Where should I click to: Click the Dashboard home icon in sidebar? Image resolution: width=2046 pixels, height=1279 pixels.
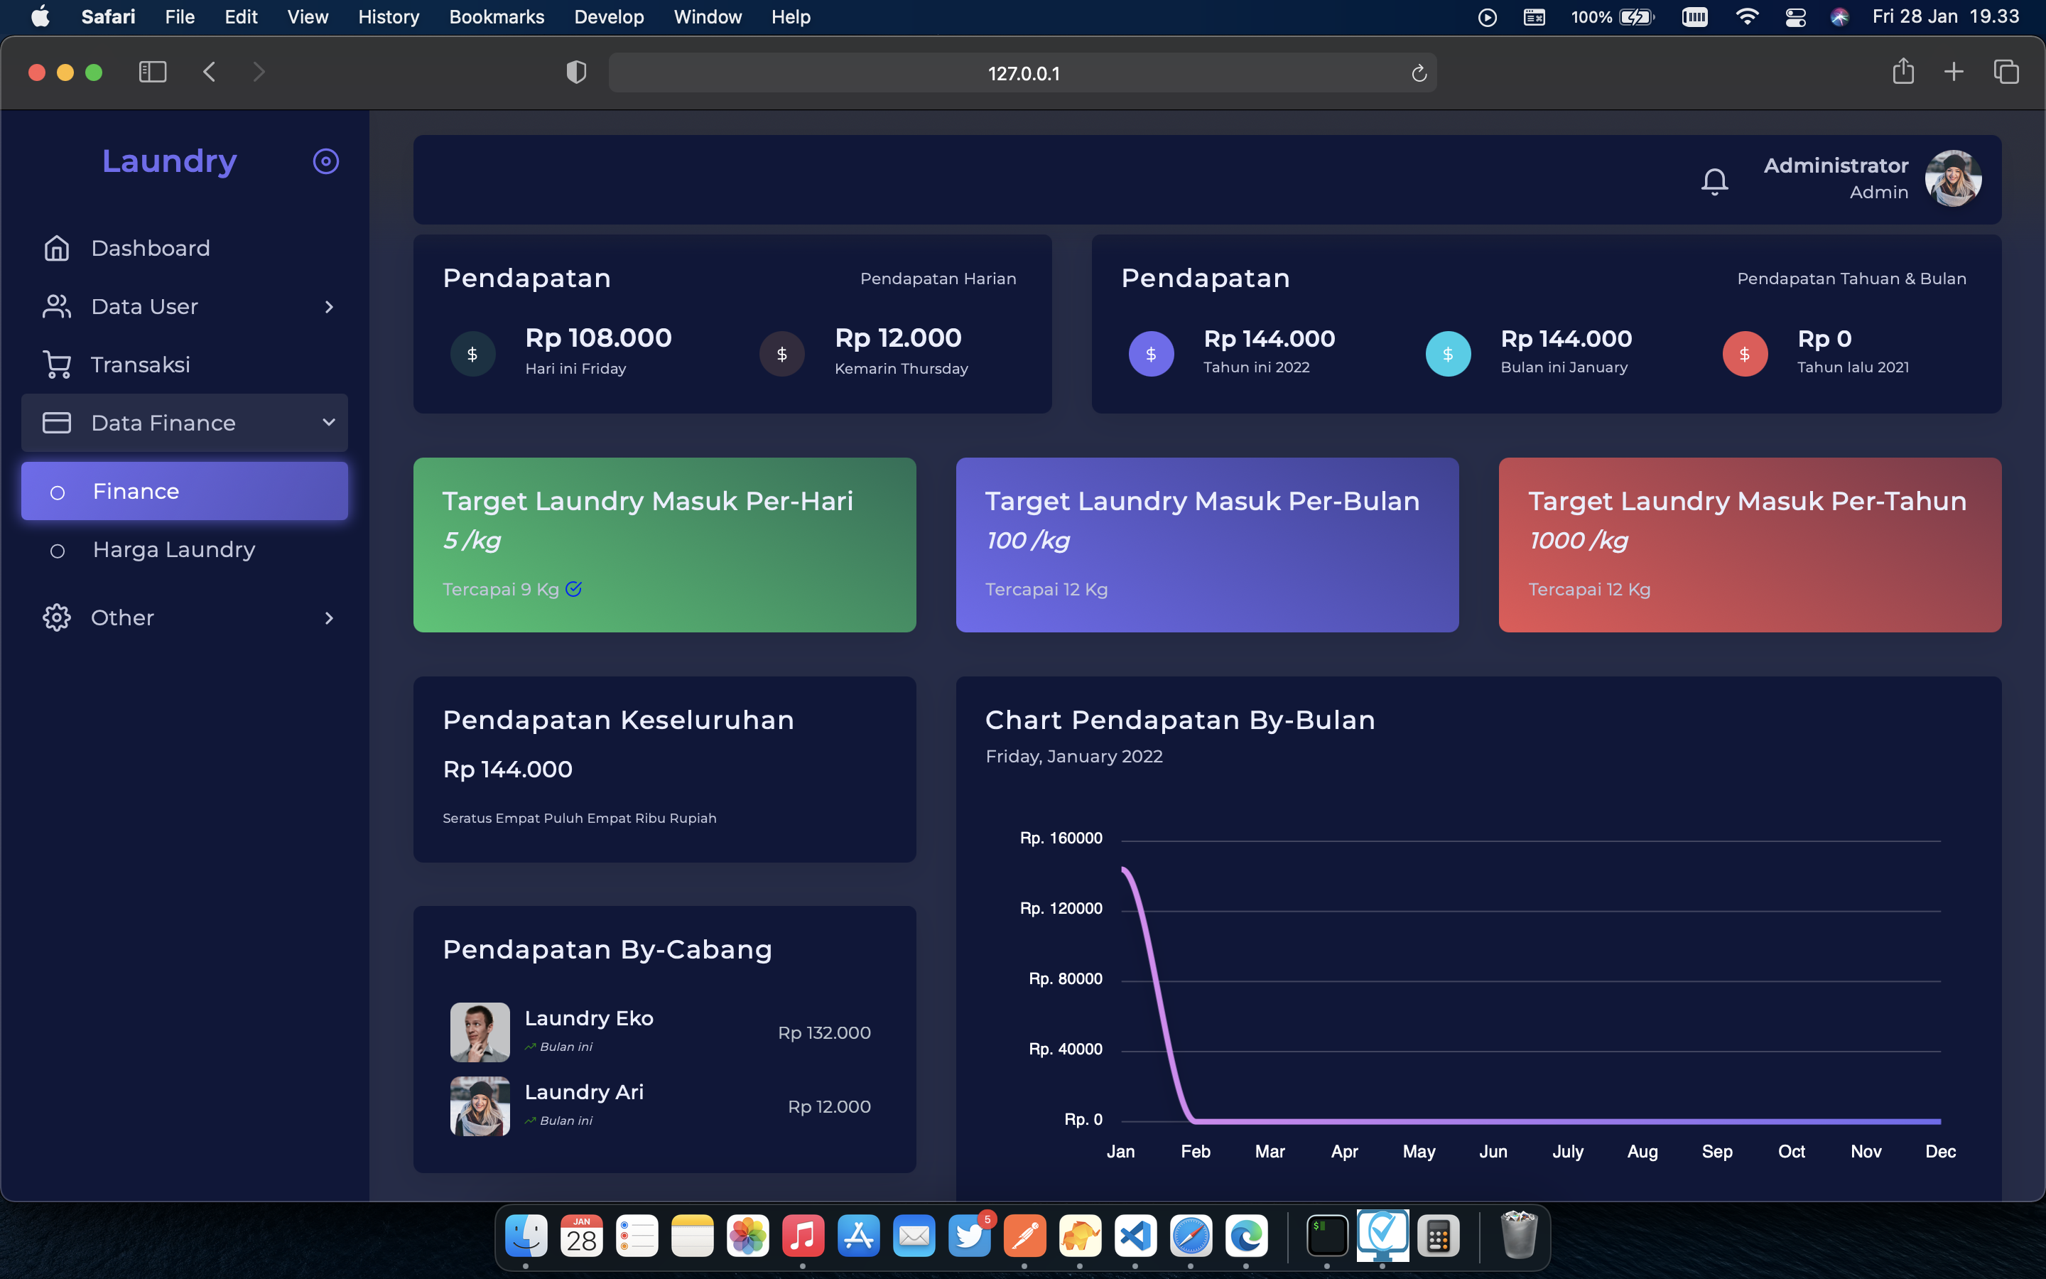[57, 248]
